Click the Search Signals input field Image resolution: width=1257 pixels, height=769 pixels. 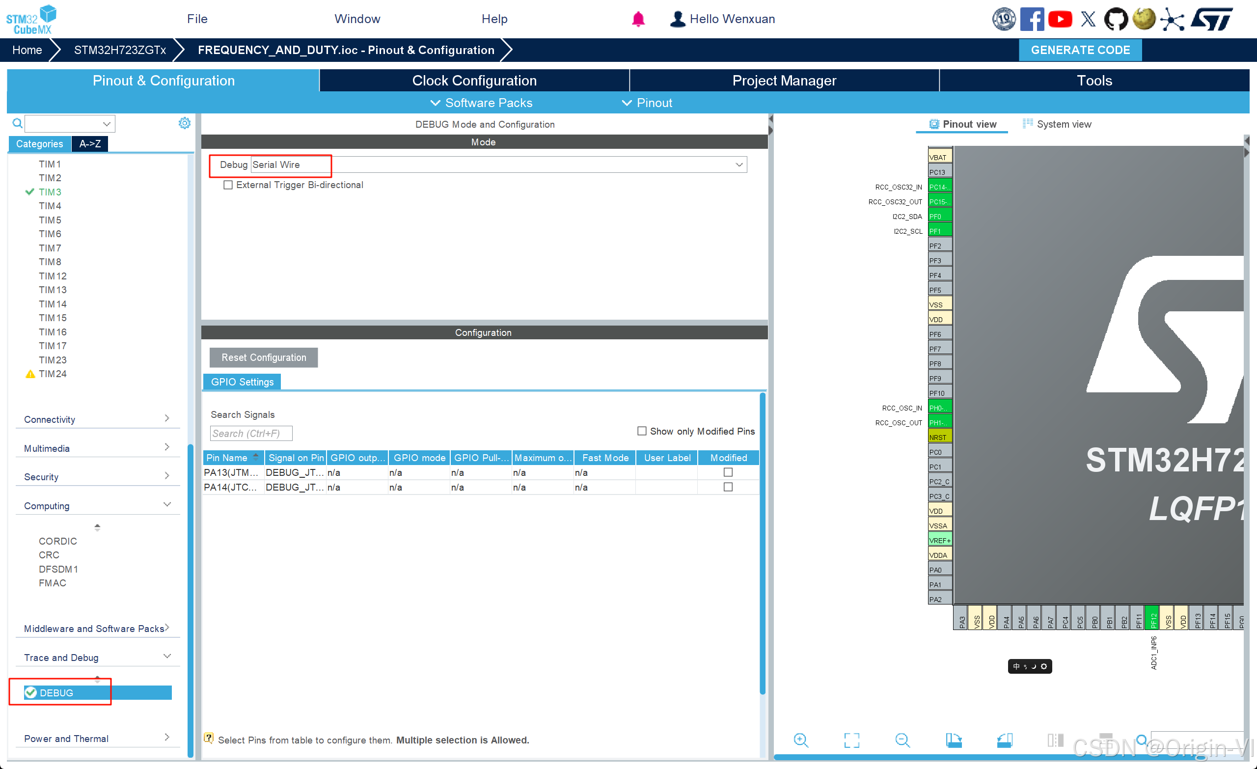(x=250, y=433)
